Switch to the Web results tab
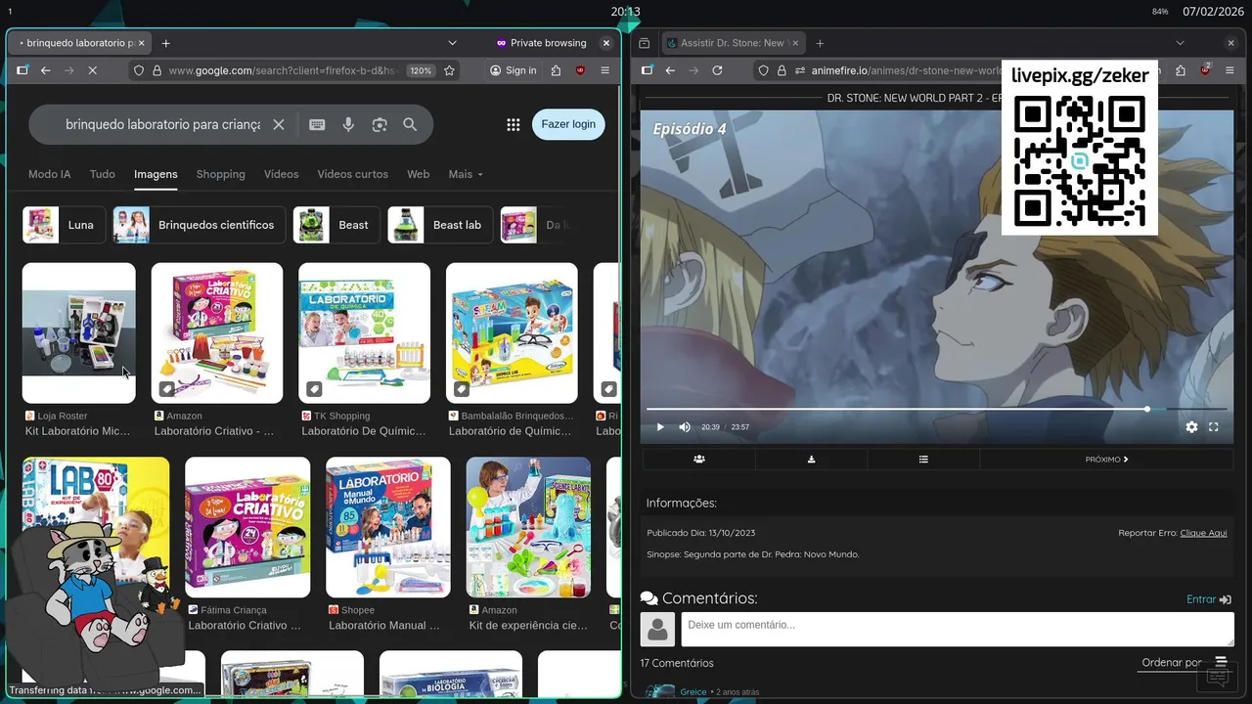Viewport: 1252px width, 704px height. [x=418, y=174]
